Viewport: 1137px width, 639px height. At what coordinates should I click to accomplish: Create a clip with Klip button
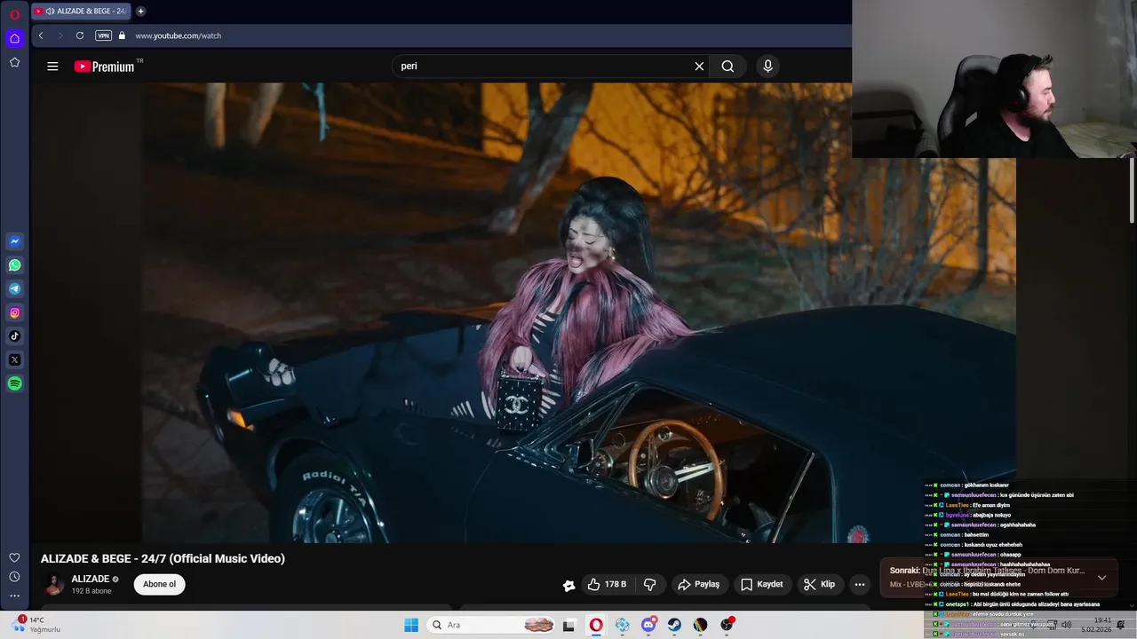coord(819,584)
